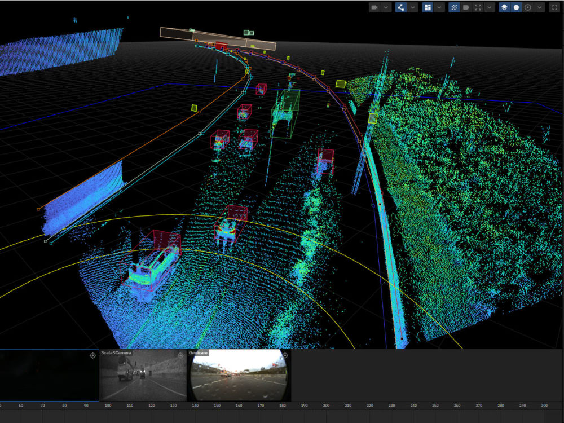
Task: Toggle the share/graph nodes button
Action: click(x=400, y=7)
